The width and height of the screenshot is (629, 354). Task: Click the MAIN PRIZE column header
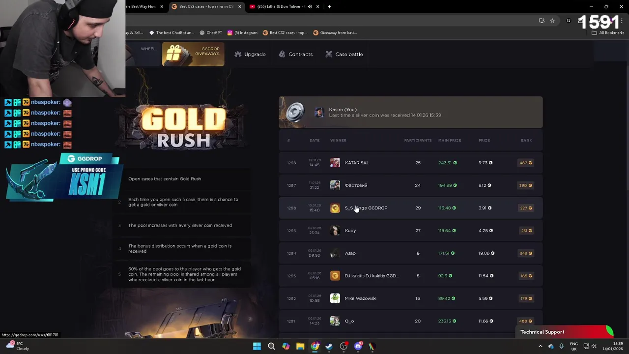[x=450, y=140]
